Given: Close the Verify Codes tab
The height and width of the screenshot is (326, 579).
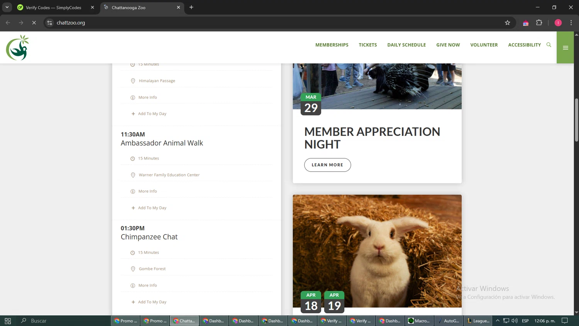Looking at the screenshot, I should click(x=92, y=7).
